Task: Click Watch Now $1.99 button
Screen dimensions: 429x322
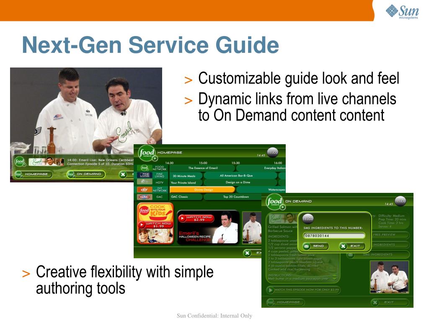Action: click(x=155, y=225)
